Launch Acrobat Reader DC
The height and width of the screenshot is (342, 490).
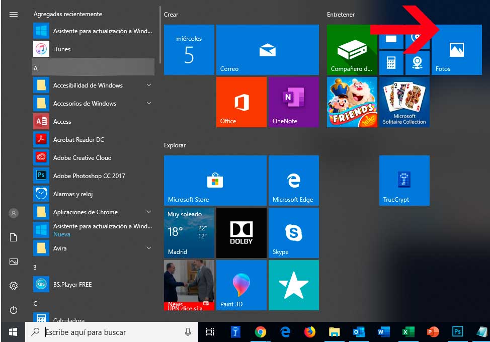[94, 140]
